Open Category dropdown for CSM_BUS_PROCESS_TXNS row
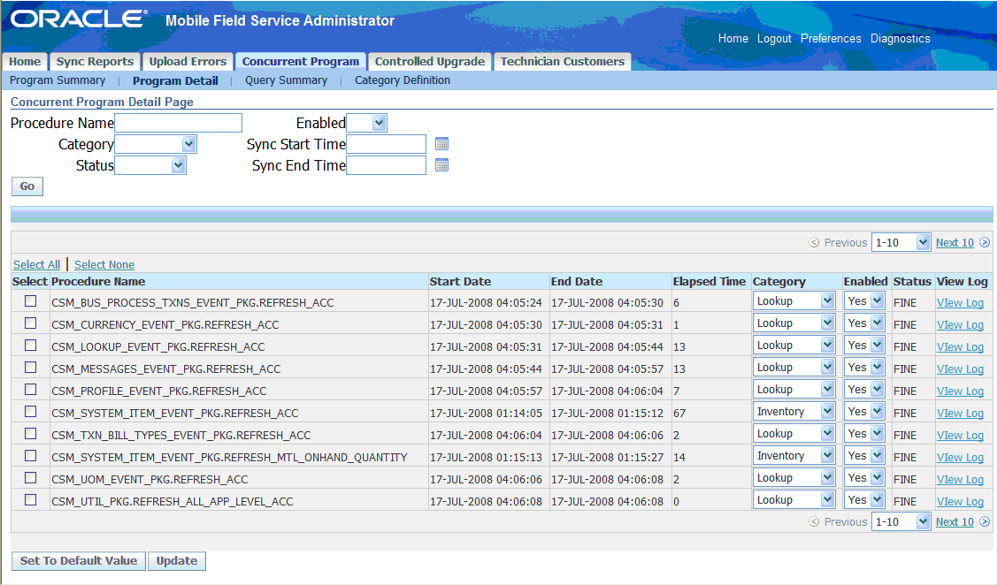 [794, 301]
